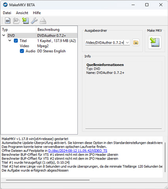Browse output folder with folder icon
168x189 pixels.
pos(136,43)
